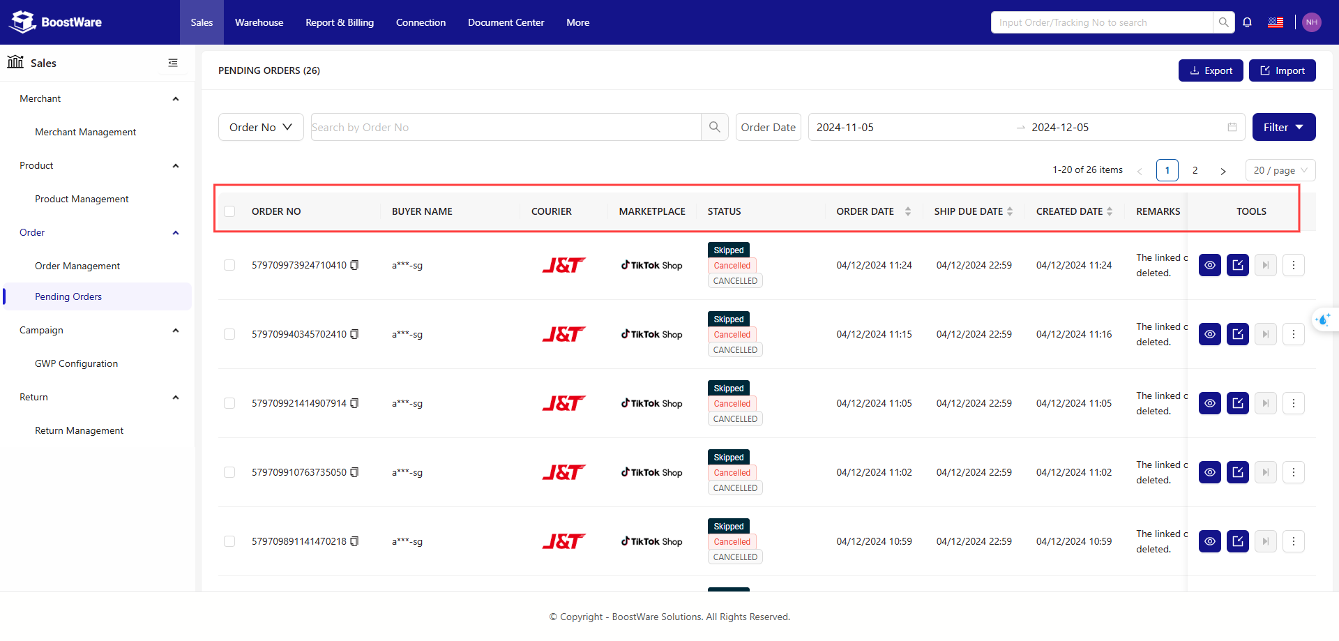The height and width of the screenshot is (641, 1339).
Task: Open the calendar icon in date range
Action: pyautogui.click(x=1232, y=127)
